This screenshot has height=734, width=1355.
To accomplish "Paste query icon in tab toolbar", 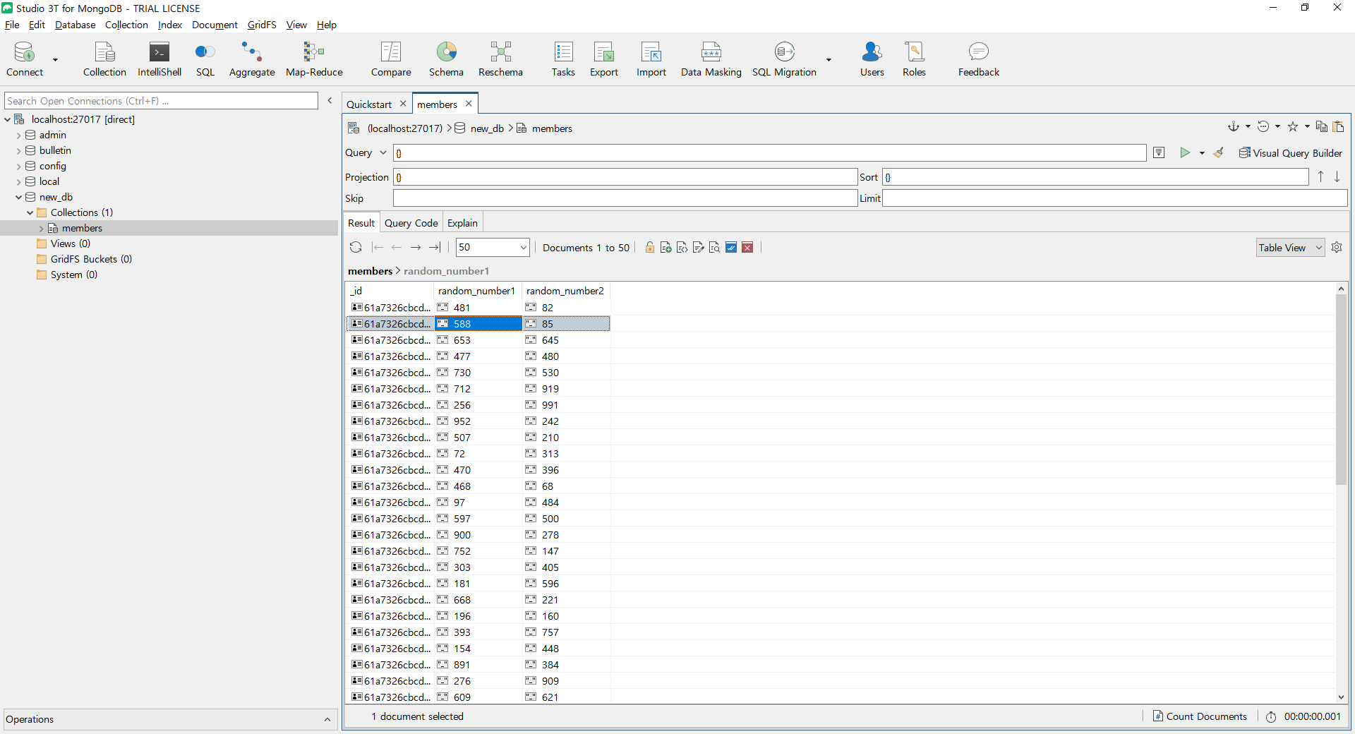I will 1338,126.
